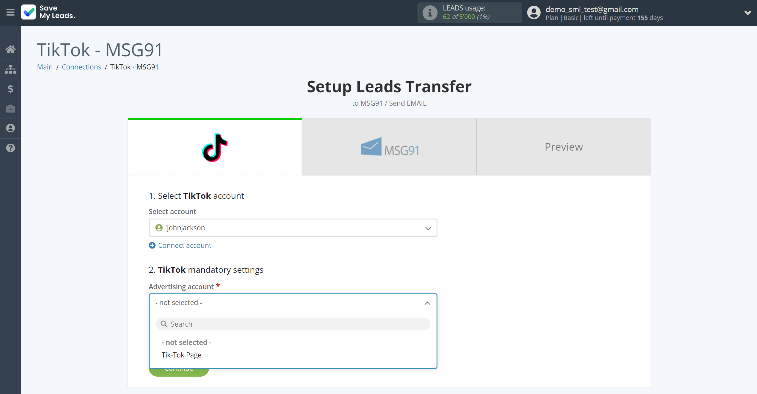
Task: Click the Save My Leads logo icon
Action: 28,13
